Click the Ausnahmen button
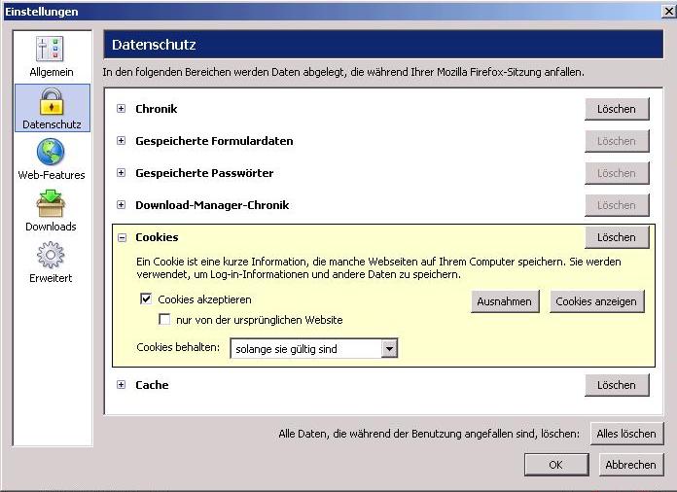Screen dimensions: 677x492 click(x=504, y=301)
